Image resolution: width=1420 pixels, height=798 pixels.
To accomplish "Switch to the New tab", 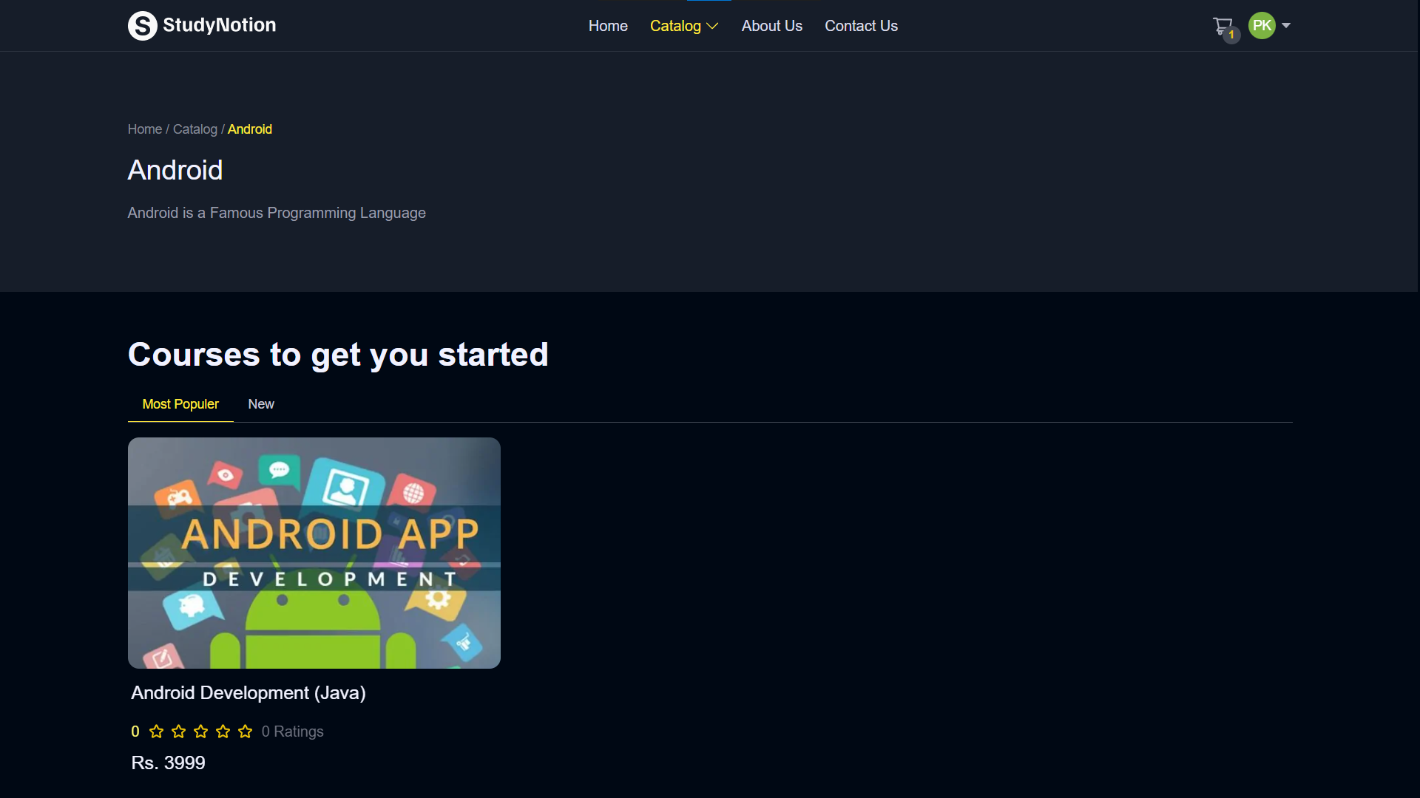I will [x=261, y=404].
